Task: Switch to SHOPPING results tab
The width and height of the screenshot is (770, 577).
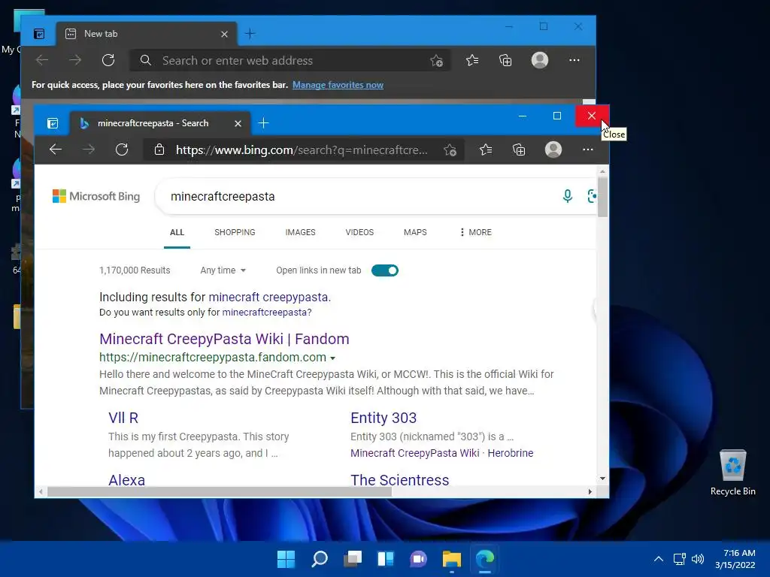Action: 235,232
